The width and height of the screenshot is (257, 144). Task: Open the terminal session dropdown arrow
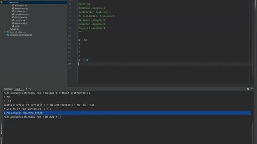click(31, 89)
